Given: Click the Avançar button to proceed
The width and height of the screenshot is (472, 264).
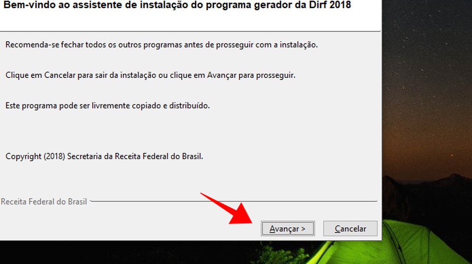Looking at the screenshot, I should pyautogui.click(x=288, y=229).
